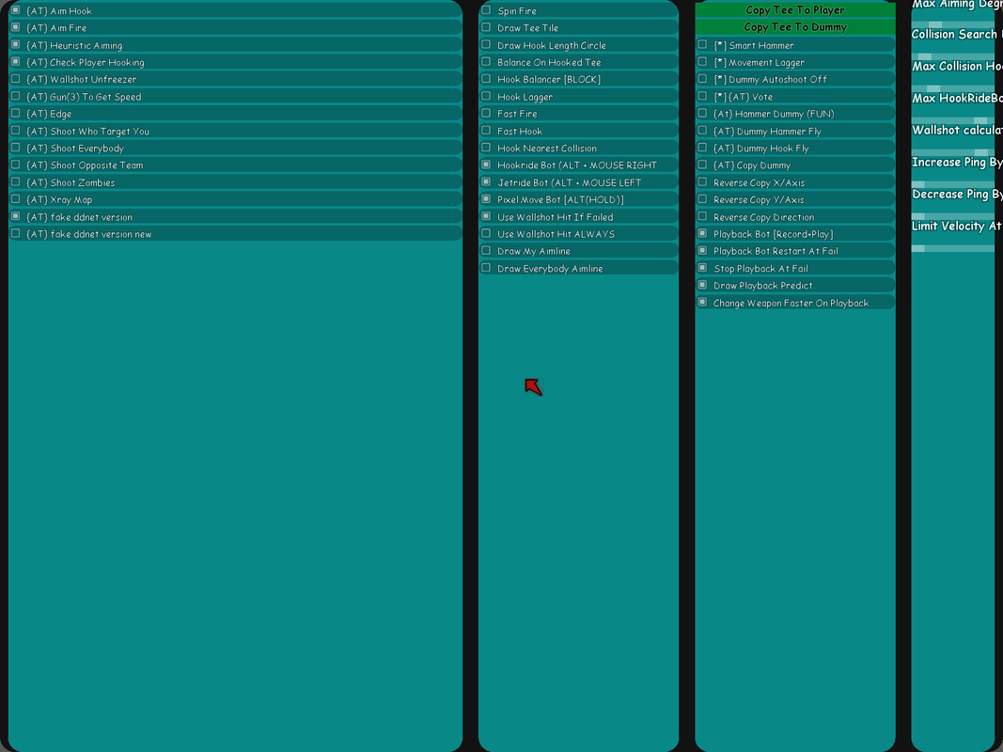Enable (AT) fake ddnet version new
1003x752 pixels.
(x=15, y=233)
